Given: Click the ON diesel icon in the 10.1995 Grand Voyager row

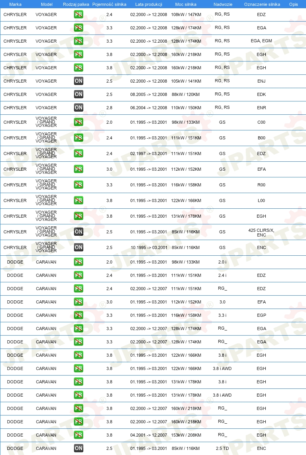Looking at the screenshot, I should [79, 247].
